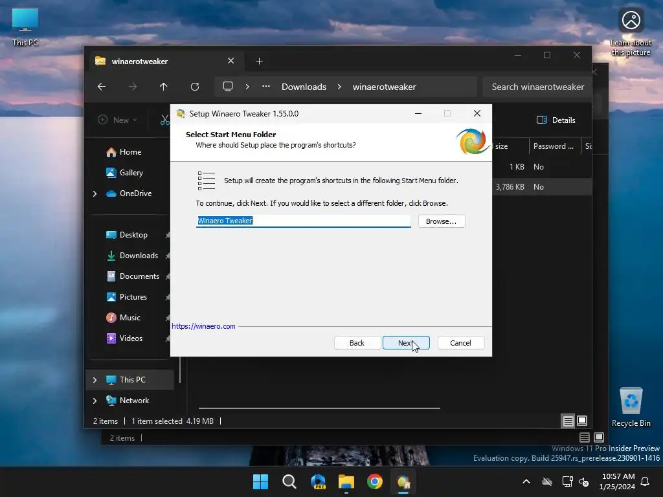This screenshot has width=663, height=497.
Task: Expand the Network tree node
Action: (x=95, y=401)
